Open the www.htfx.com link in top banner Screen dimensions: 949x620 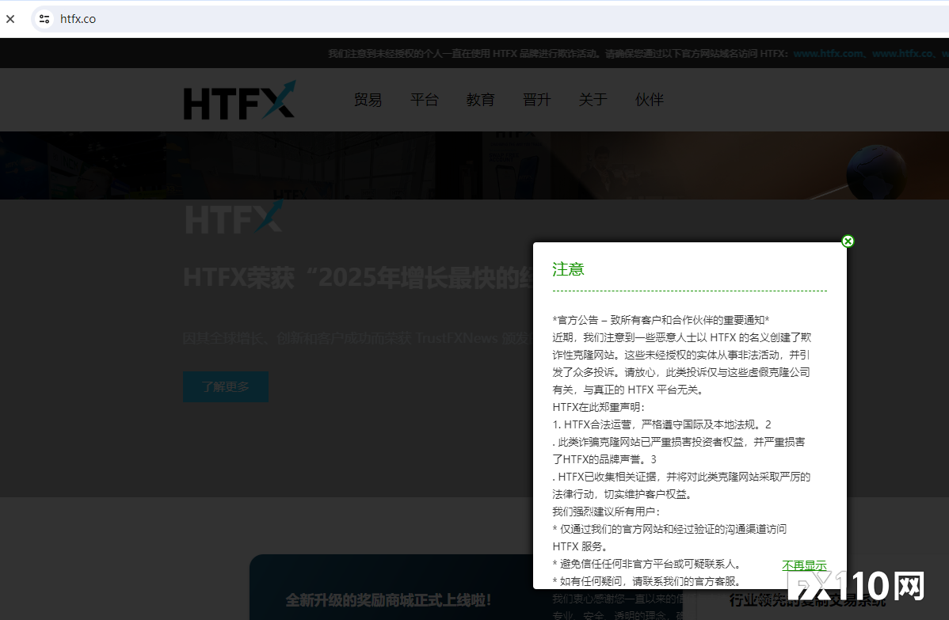(x=828, y=54)
